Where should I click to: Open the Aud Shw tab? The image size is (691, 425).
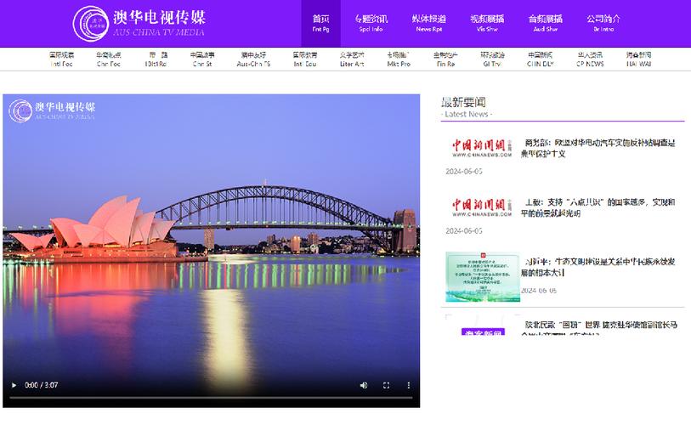545,23
